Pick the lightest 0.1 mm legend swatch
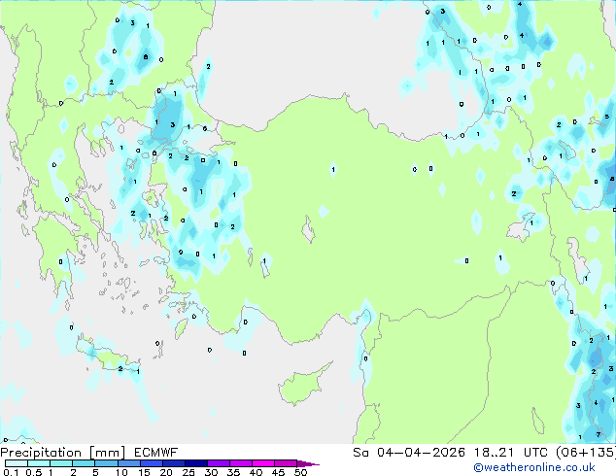This screenshot has height=476, width=616. 17,463
